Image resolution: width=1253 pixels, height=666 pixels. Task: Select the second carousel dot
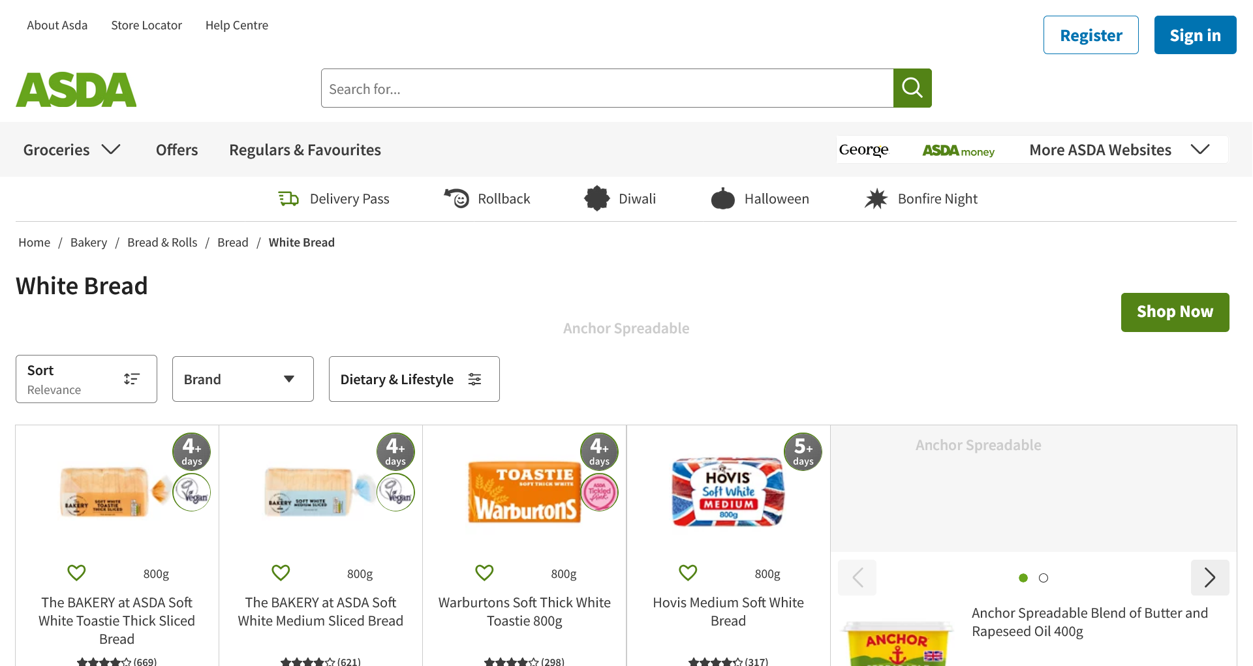1044,578
